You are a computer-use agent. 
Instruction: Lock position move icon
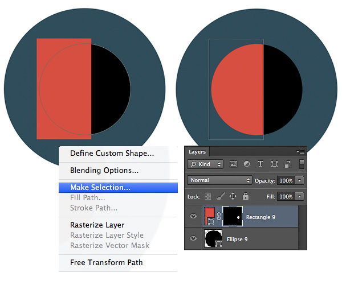pyautogui.click(x=233, y=196)
